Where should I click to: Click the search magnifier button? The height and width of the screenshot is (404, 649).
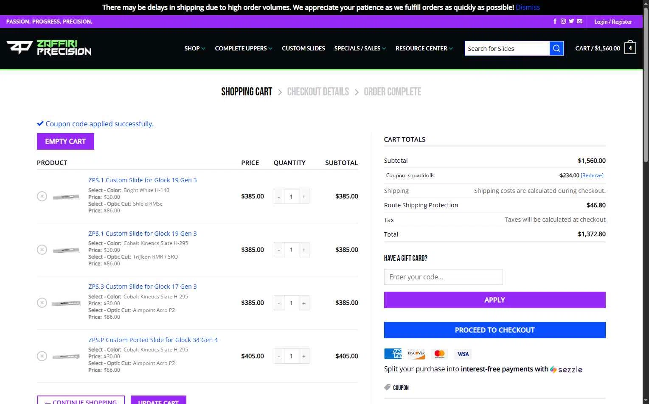(x=556, y=48)
